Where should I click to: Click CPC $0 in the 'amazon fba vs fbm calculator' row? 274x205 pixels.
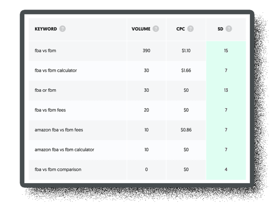(x=186, y=150)
